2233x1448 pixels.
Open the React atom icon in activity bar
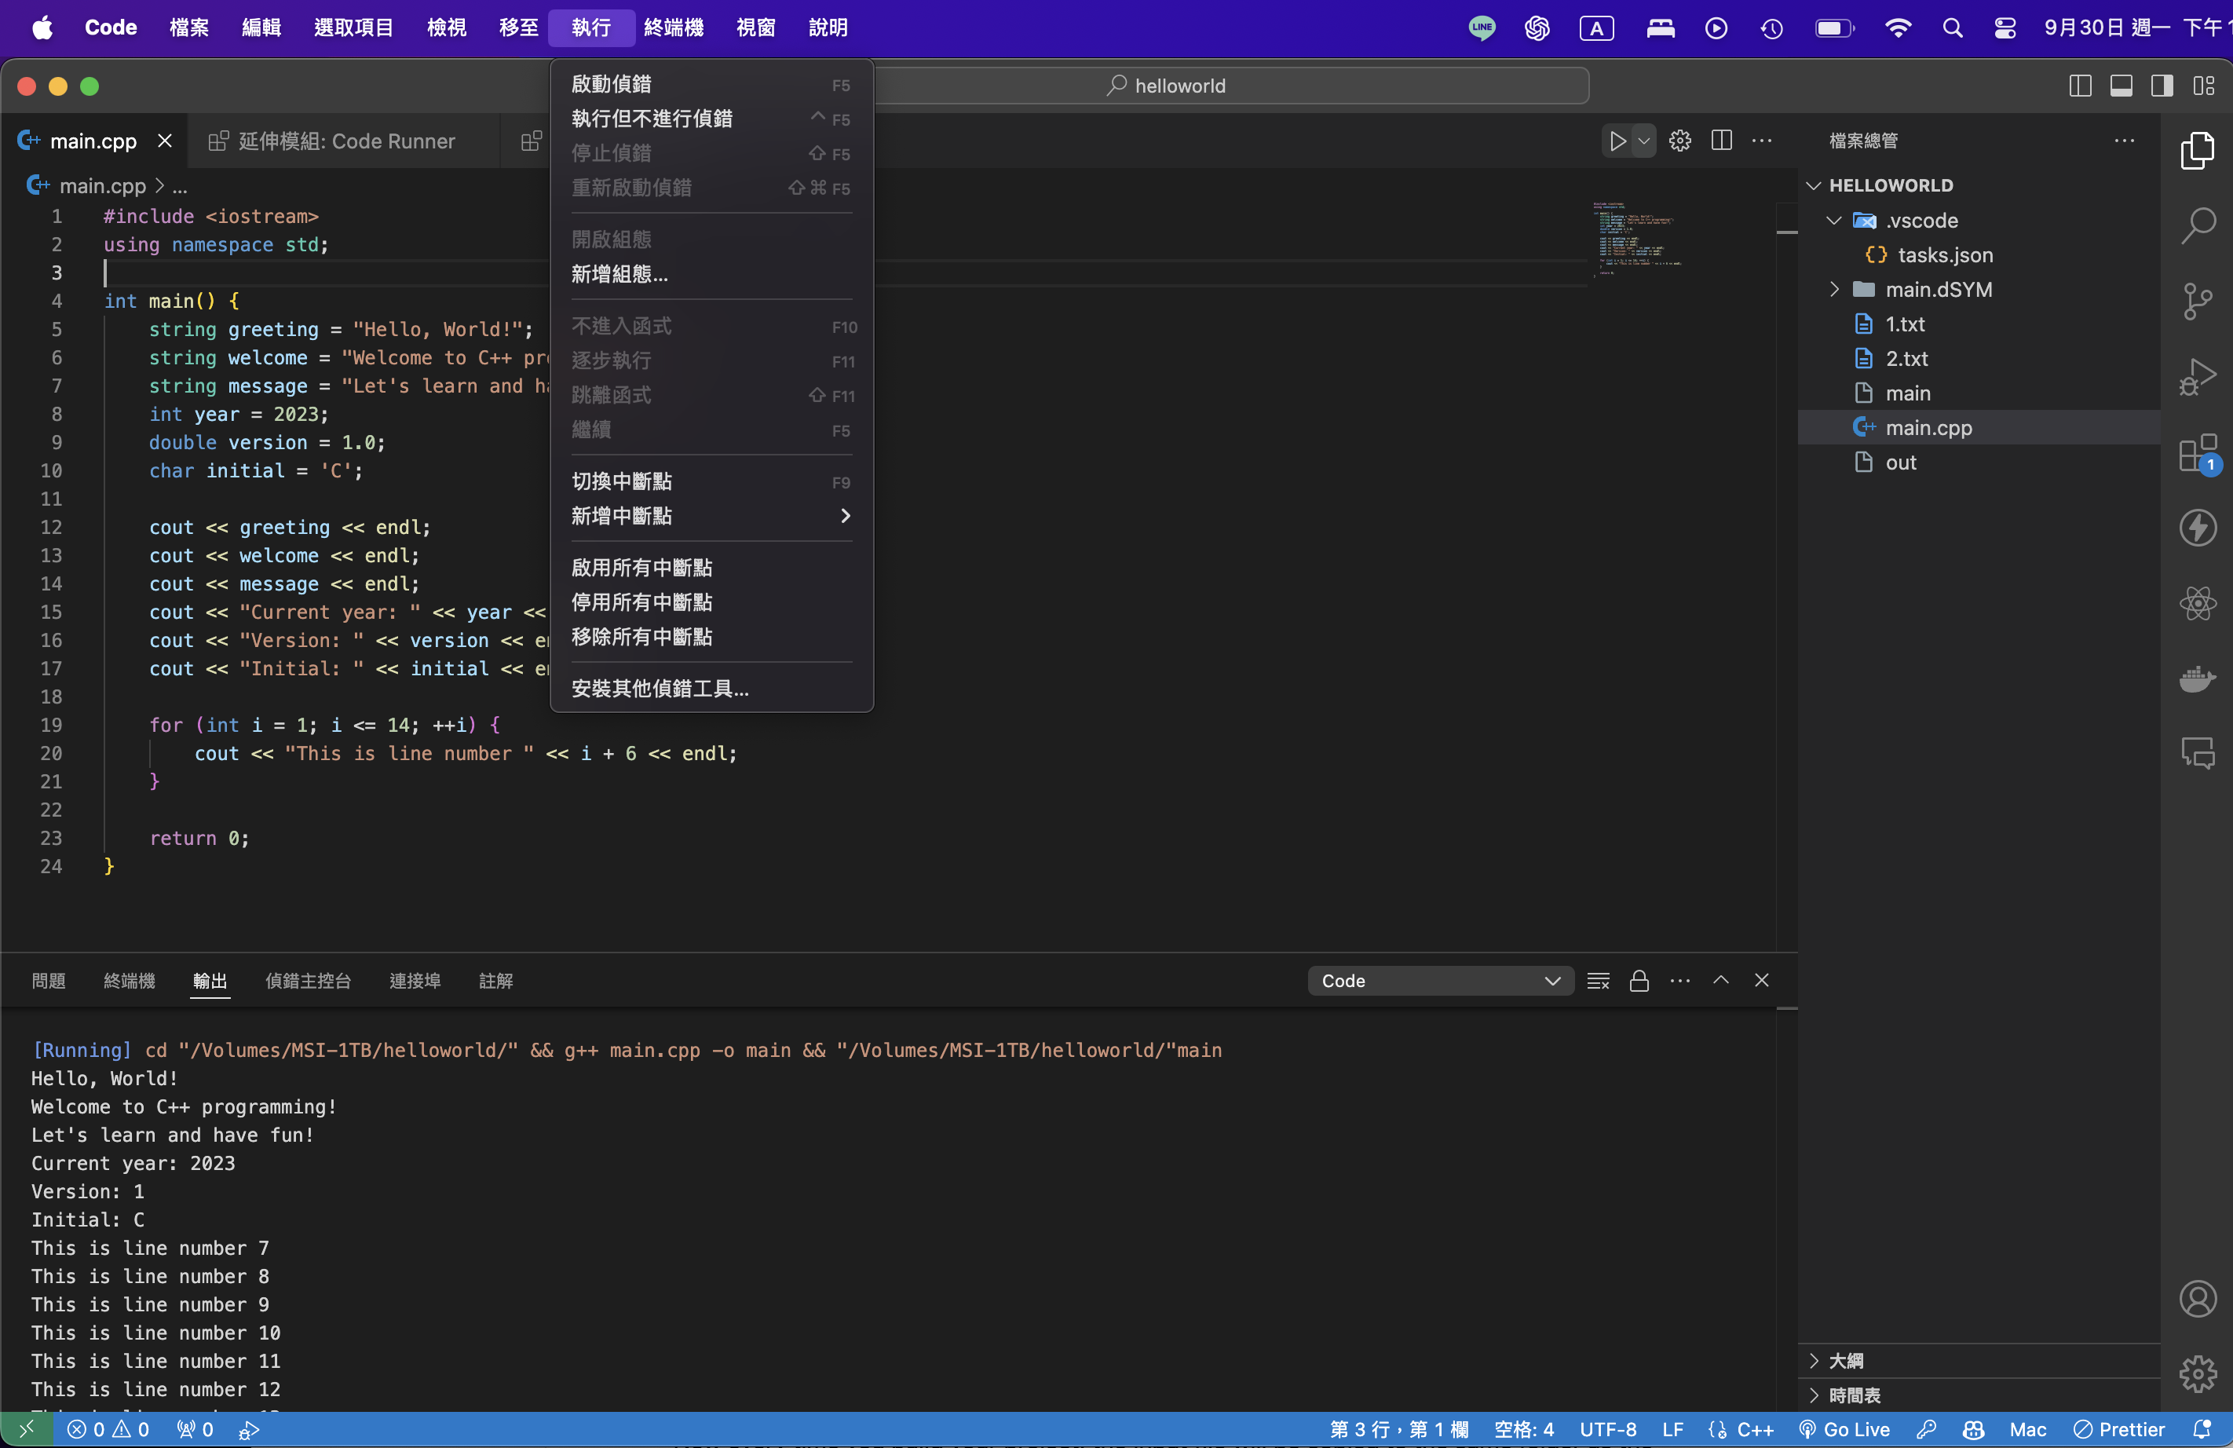pyautogui.click(x=2198, y=603)
